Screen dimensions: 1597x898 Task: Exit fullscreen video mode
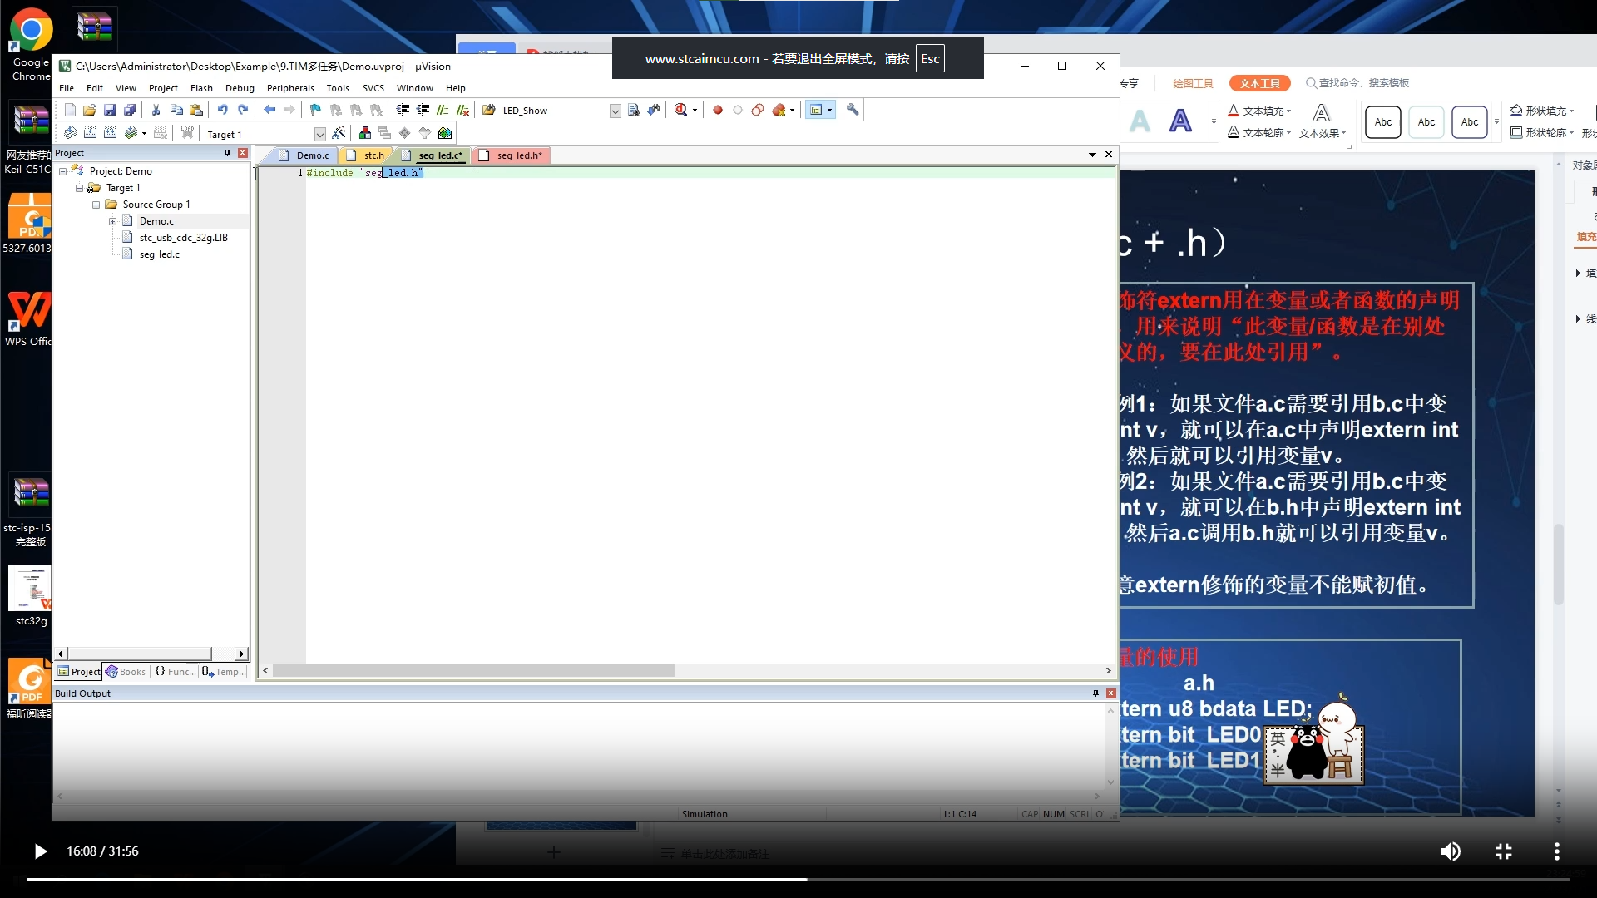pos(1504,851)
